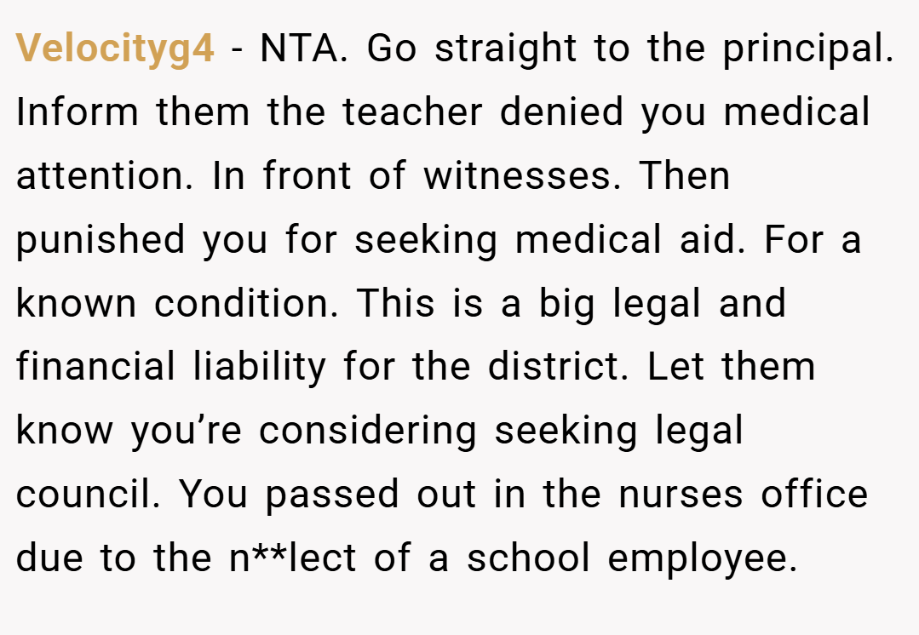The image size is (919, 635).
Task: Click the word liability in comment
Action: pos(260,368)
